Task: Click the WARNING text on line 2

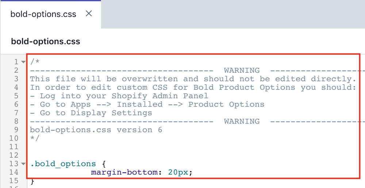Action: [x=242, y=70]
